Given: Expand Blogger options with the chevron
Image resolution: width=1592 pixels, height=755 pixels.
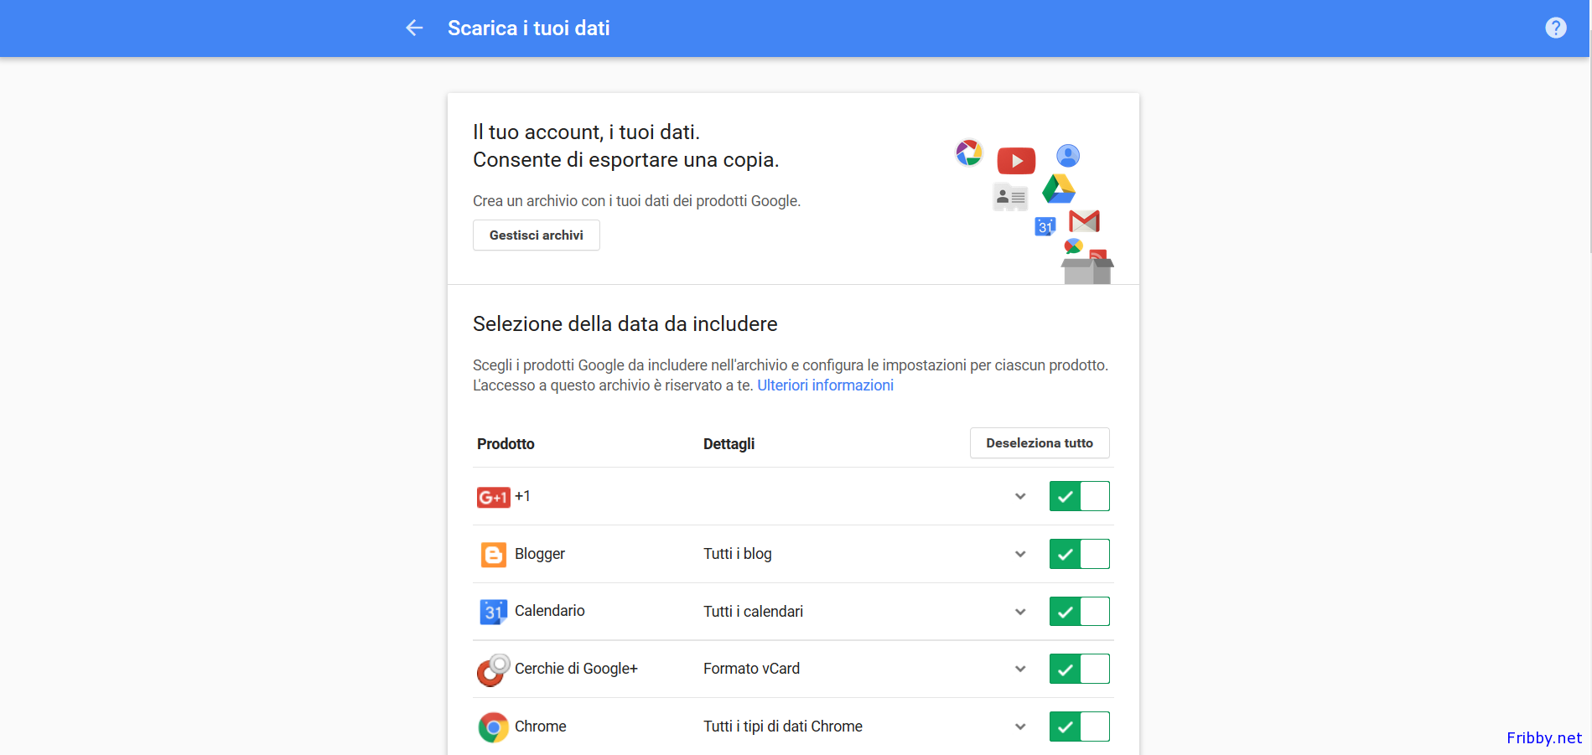Looking at the screenshot, I should pos(1020,554).
